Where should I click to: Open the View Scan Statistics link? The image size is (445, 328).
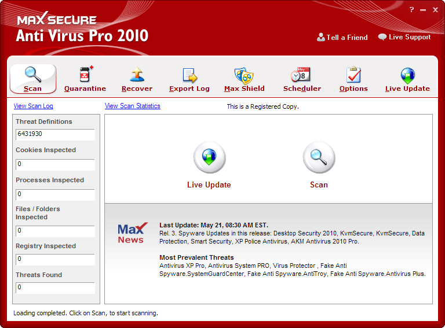133,106
